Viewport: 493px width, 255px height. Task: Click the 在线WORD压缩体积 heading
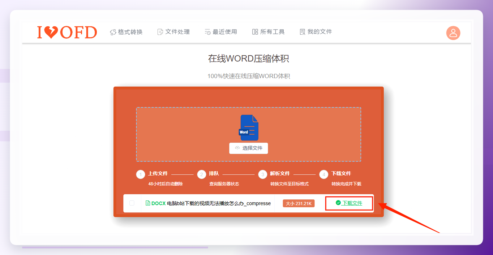point(249,59)
